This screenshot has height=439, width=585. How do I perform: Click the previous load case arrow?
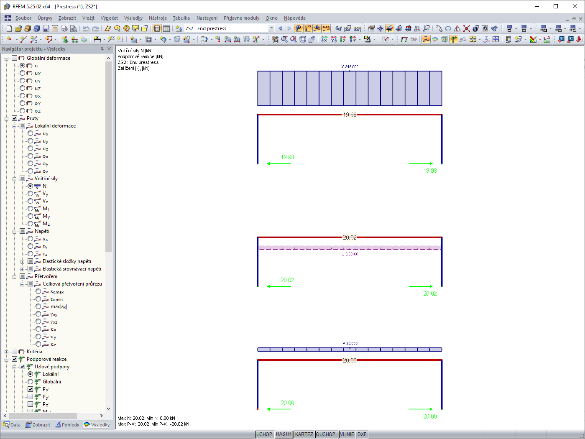280,28
